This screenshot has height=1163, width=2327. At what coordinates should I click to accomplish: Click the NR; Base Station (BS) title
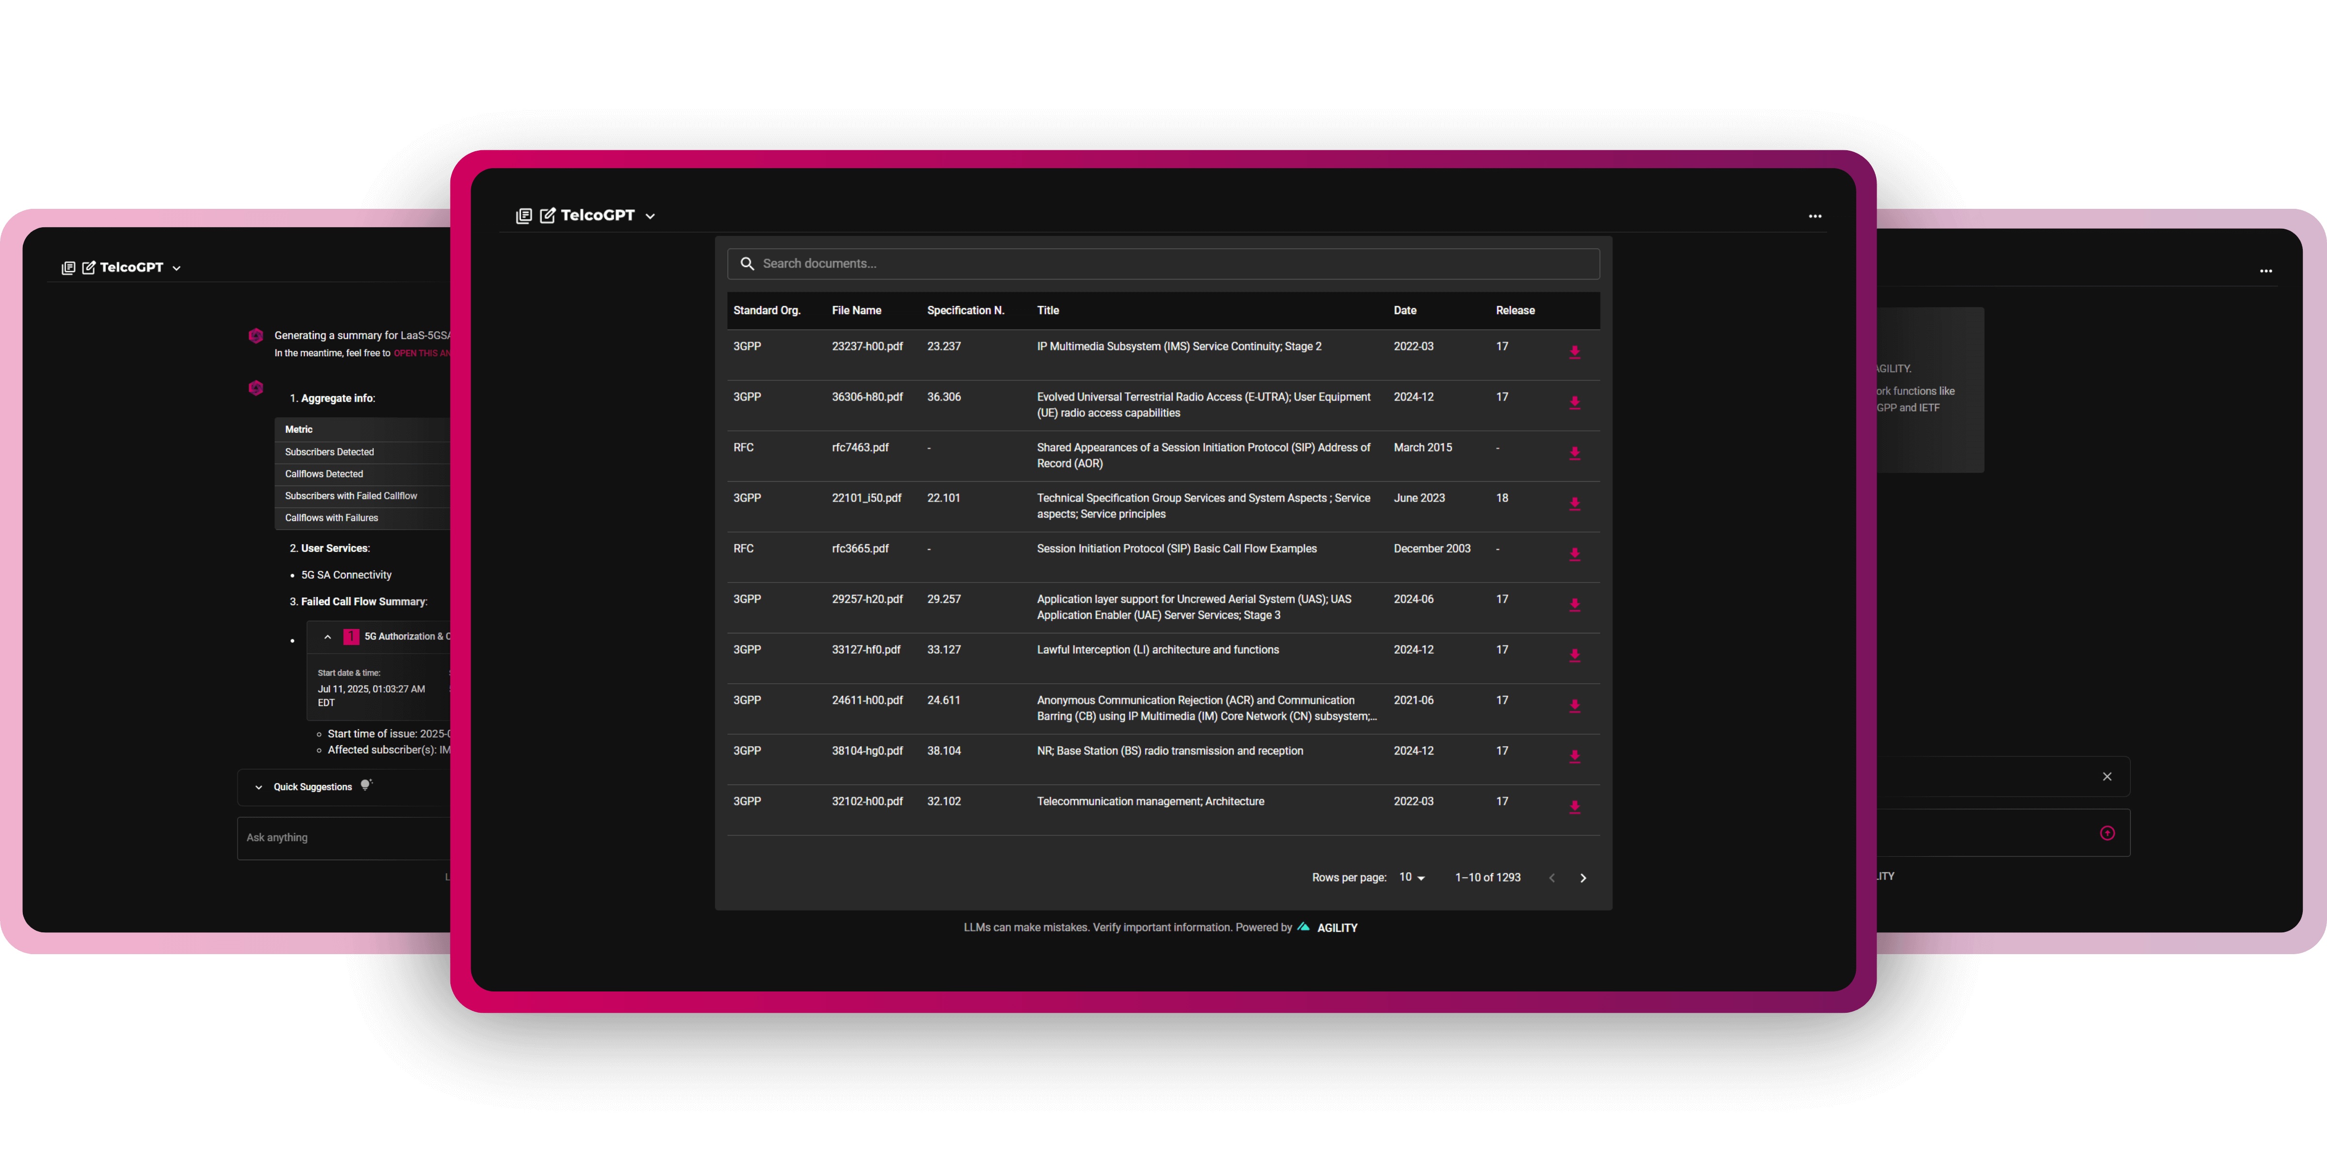coord(1170,751)
